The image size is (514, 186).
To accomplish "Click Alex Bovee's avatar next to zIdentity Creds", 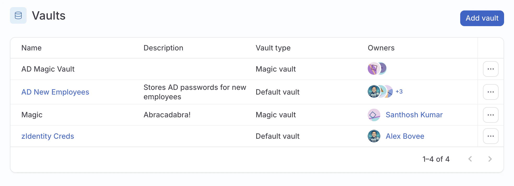I will [x=373, y=136].
